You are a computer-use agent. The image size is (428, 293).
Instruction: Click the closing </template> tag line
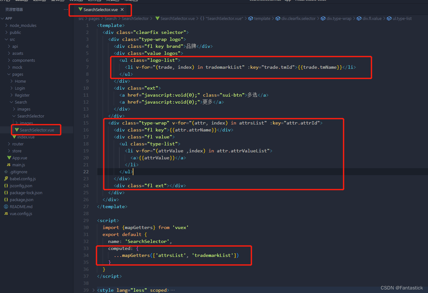[112, 207]
